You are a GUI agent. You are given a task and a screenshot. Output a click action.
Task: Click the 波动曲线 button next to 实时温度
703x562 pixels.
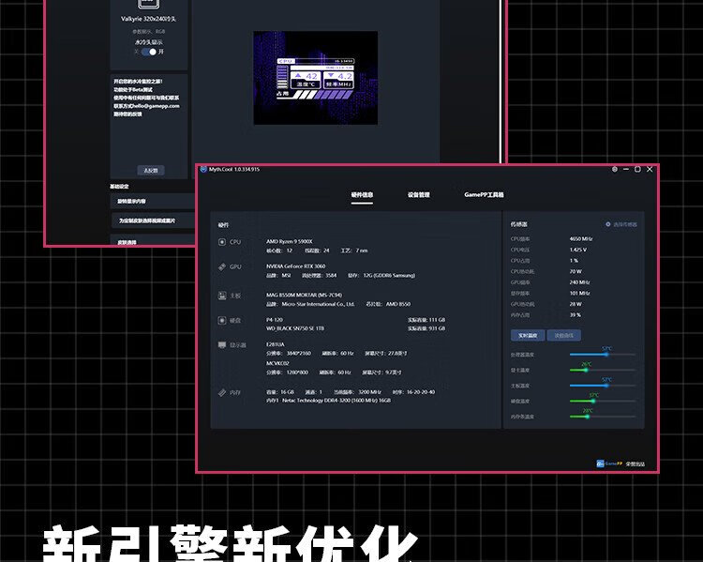pos(563,335)
